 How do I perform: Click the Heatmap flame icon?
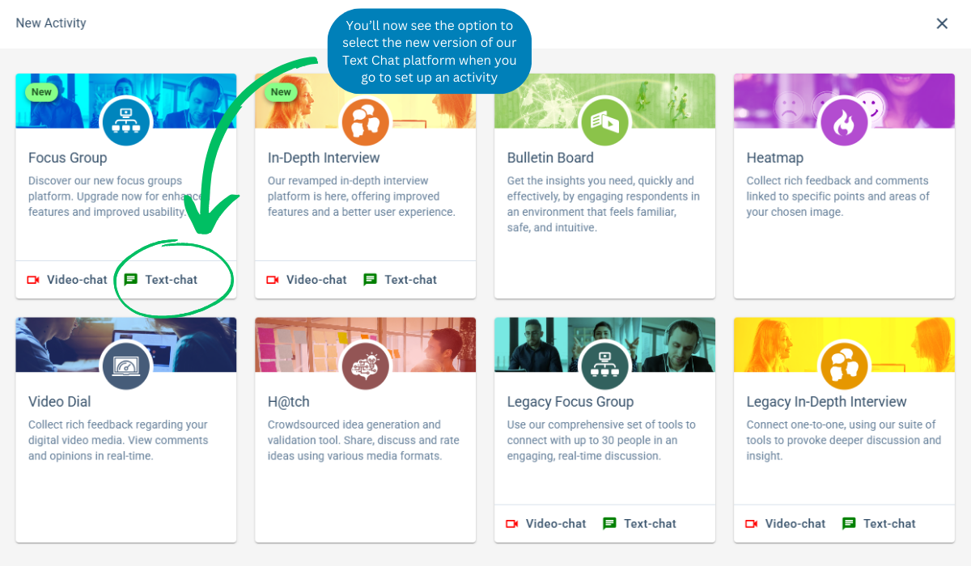click(x=844, y=121)
